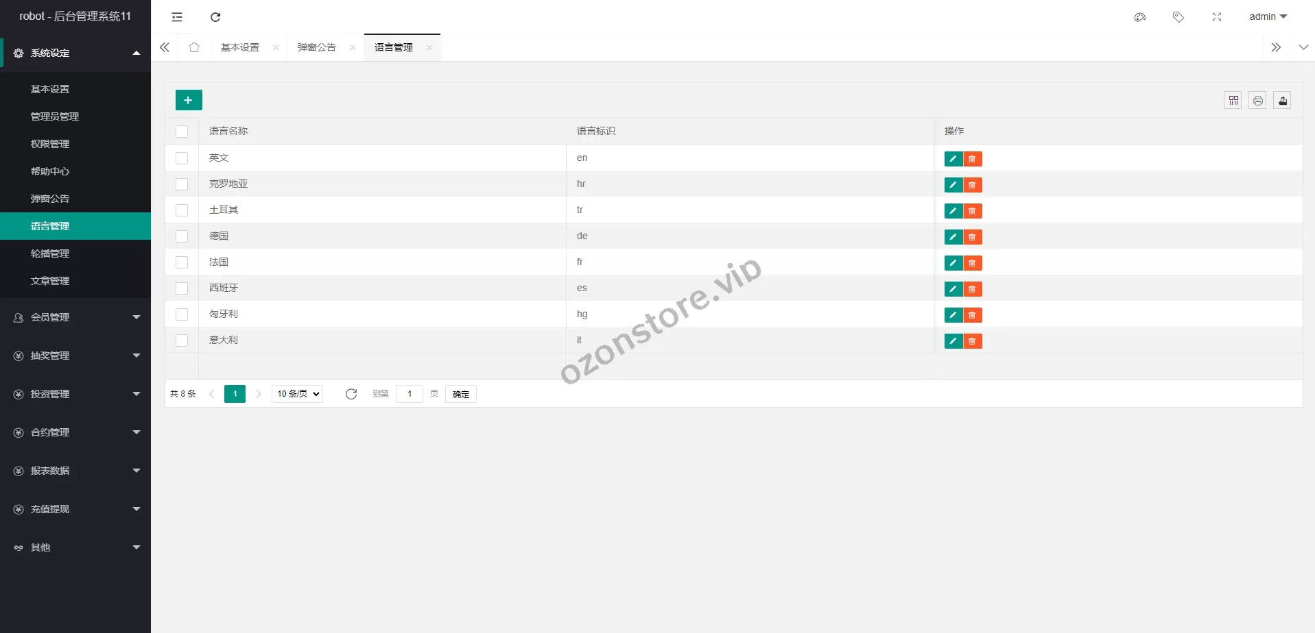Open the column filter grid icon
Screen dimensions: 1315x633
pyautogui.click(x=1233, y=101)
